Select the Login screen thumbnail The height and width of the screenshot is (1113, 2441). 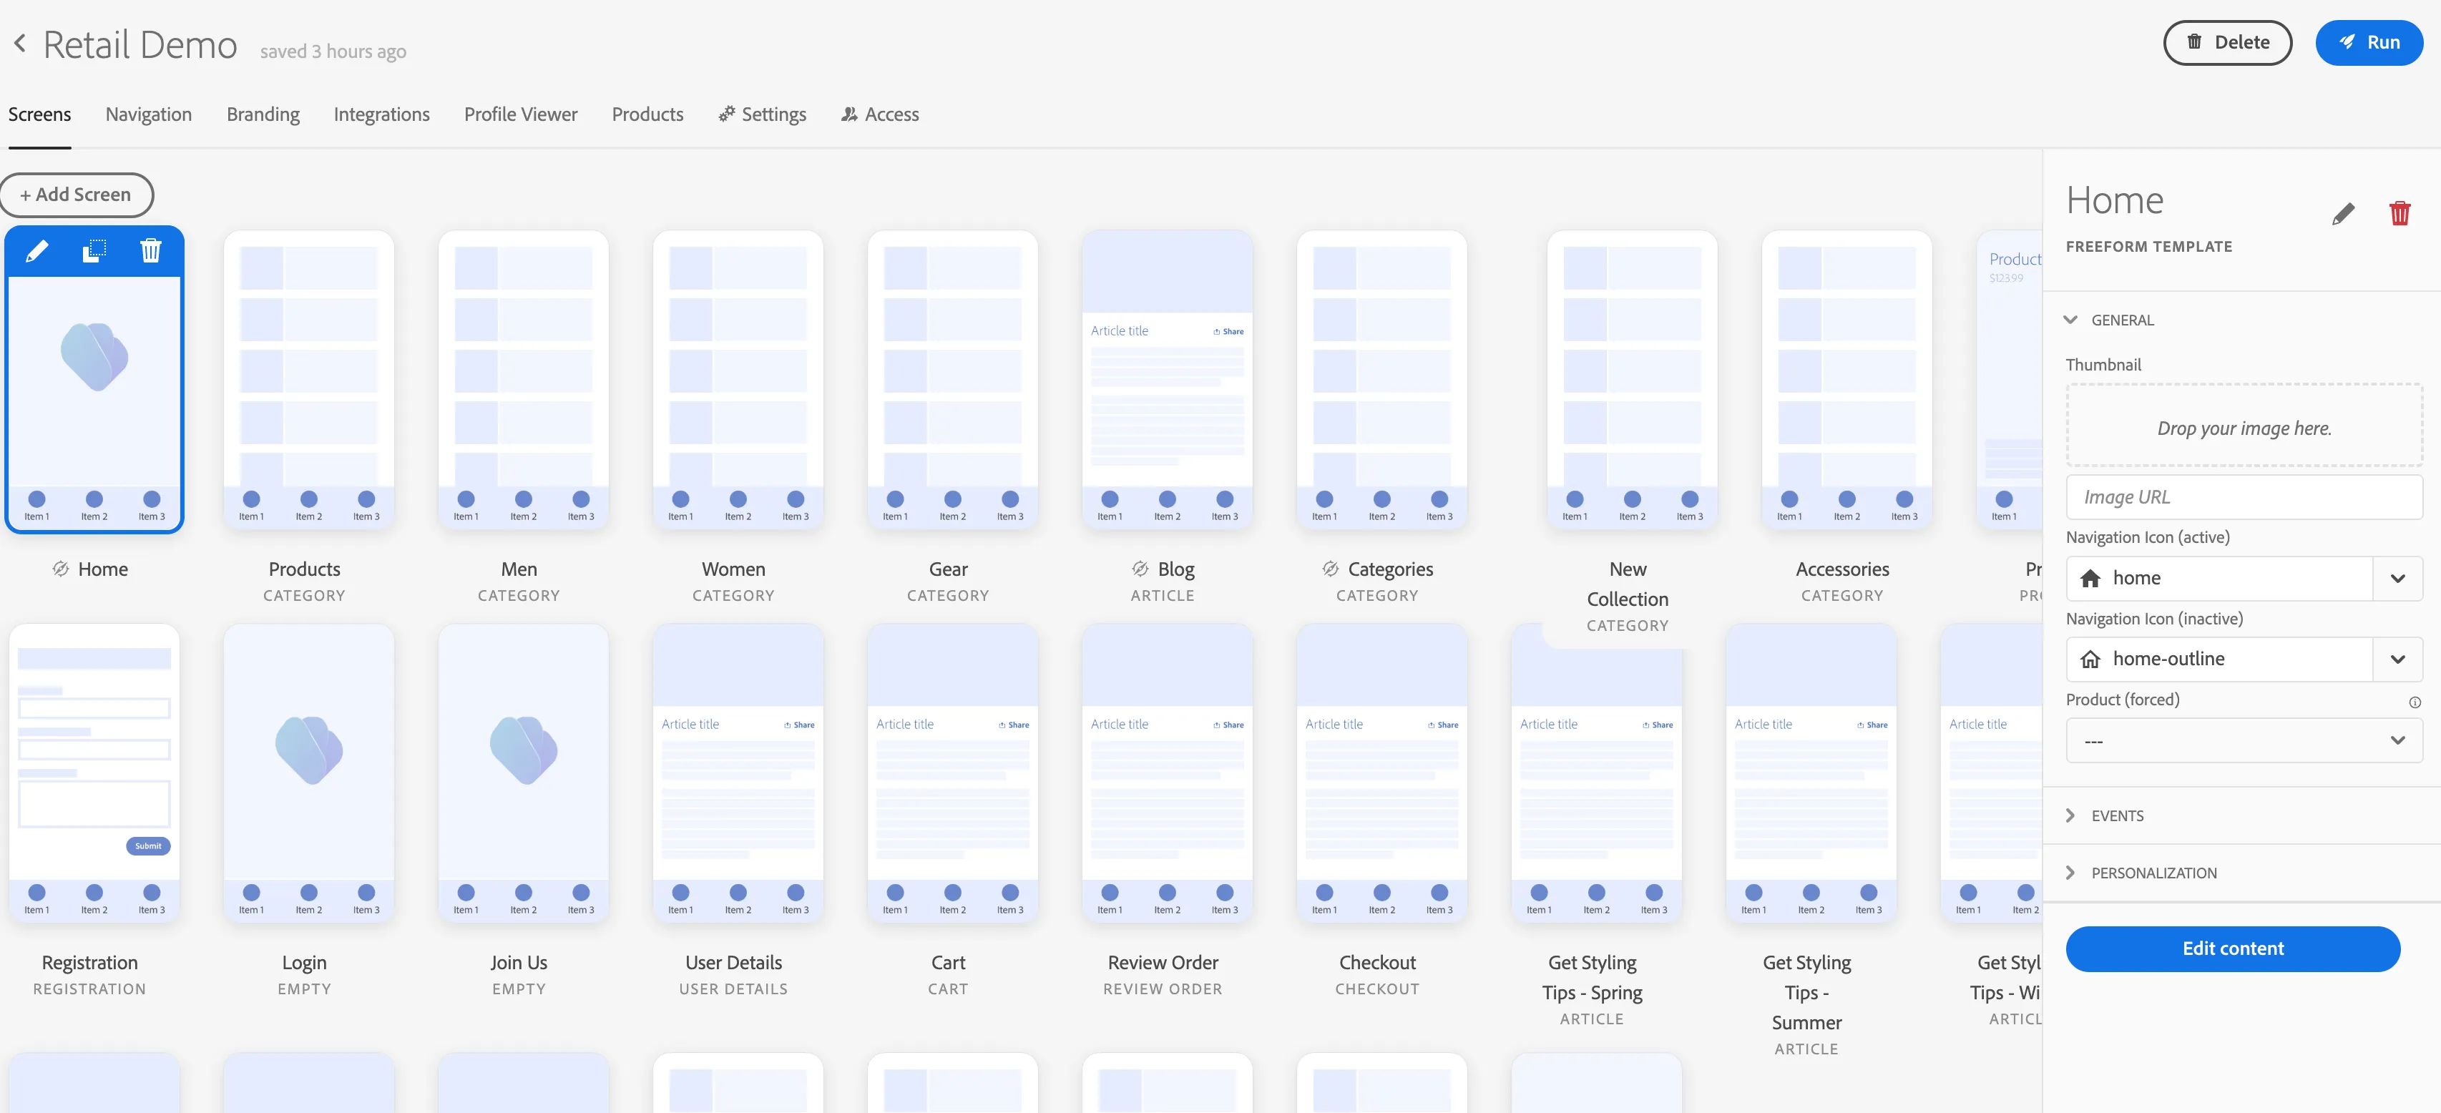pos(308,773)
